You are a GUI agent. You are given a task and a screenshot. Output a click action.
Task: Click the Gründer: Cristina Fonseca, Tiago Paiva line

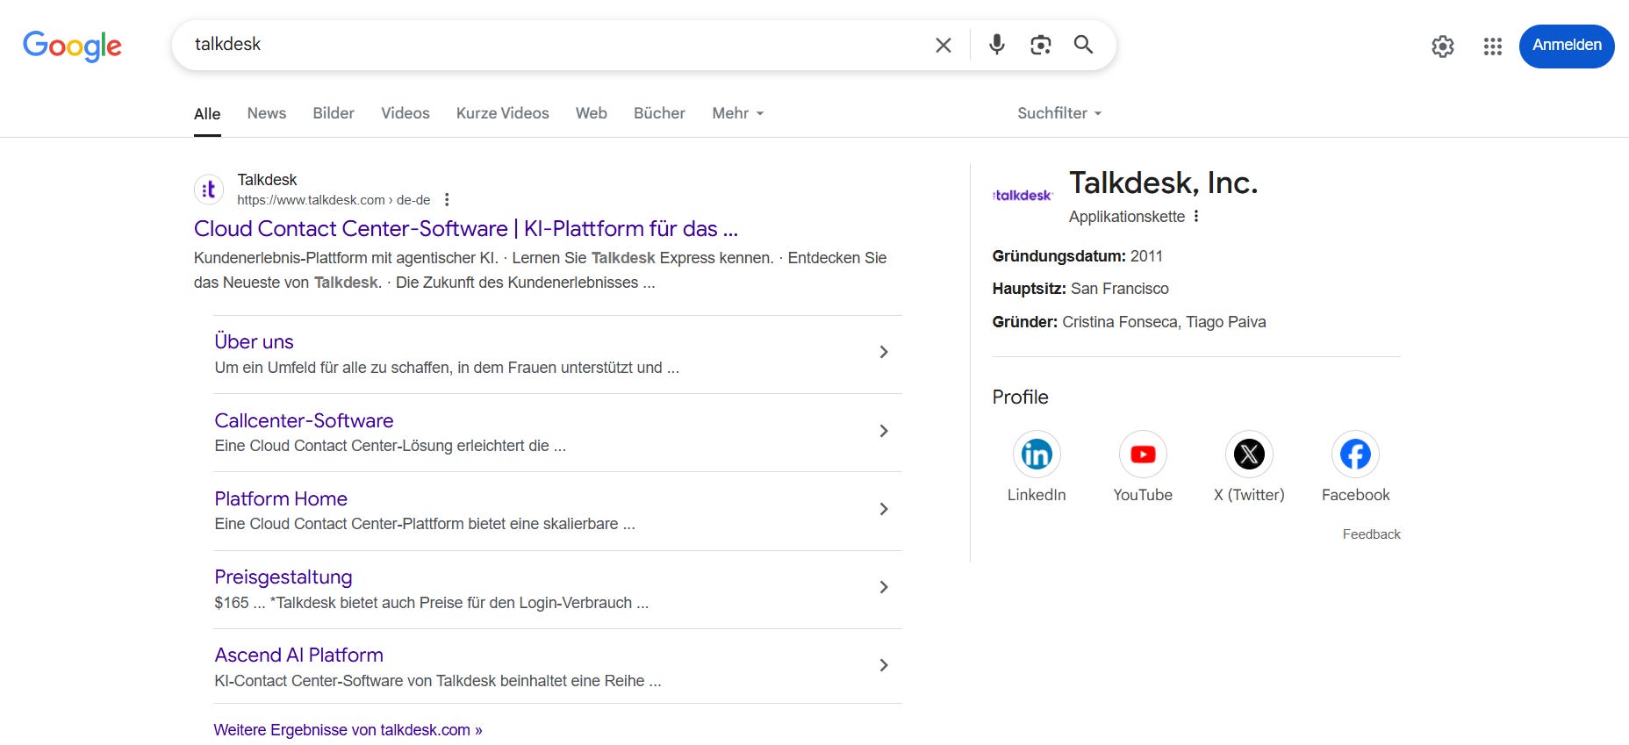[1129, 322]
